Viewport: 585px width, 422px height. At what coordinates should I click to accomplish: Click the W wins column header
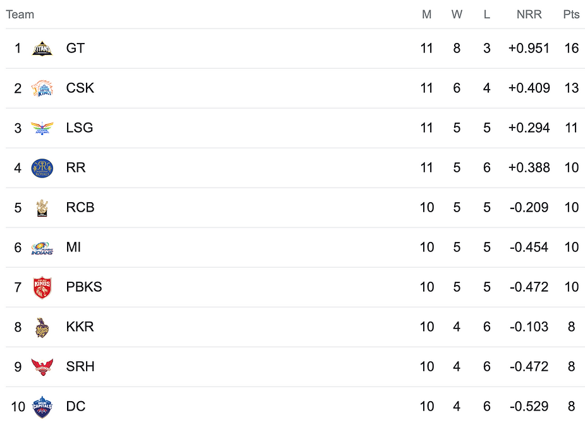[457, 15]
